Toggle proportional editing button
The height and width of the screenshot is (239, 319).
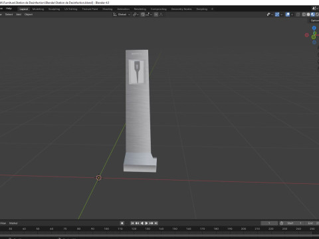tap(156, 15)
